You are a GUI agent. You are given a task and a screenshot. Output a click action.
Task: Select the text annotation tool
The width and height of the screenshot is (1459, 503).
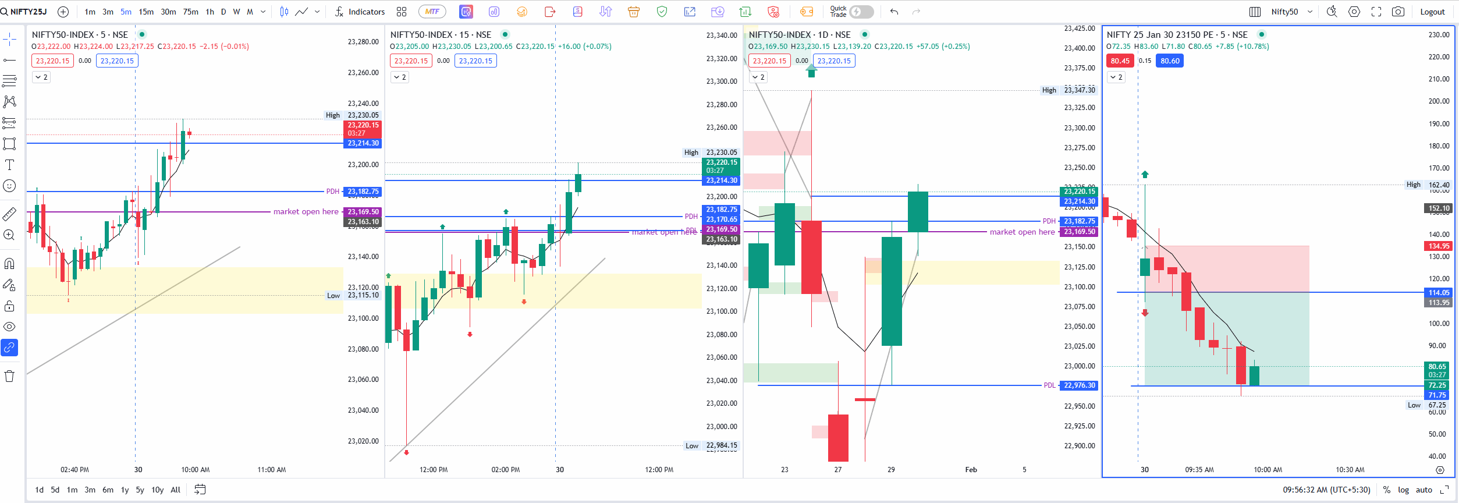[9, 165]
